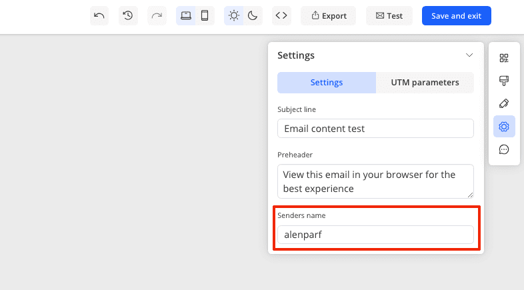Click the "Preheader" label
Viewport: 524px width, 290px height.
(295, 155)
